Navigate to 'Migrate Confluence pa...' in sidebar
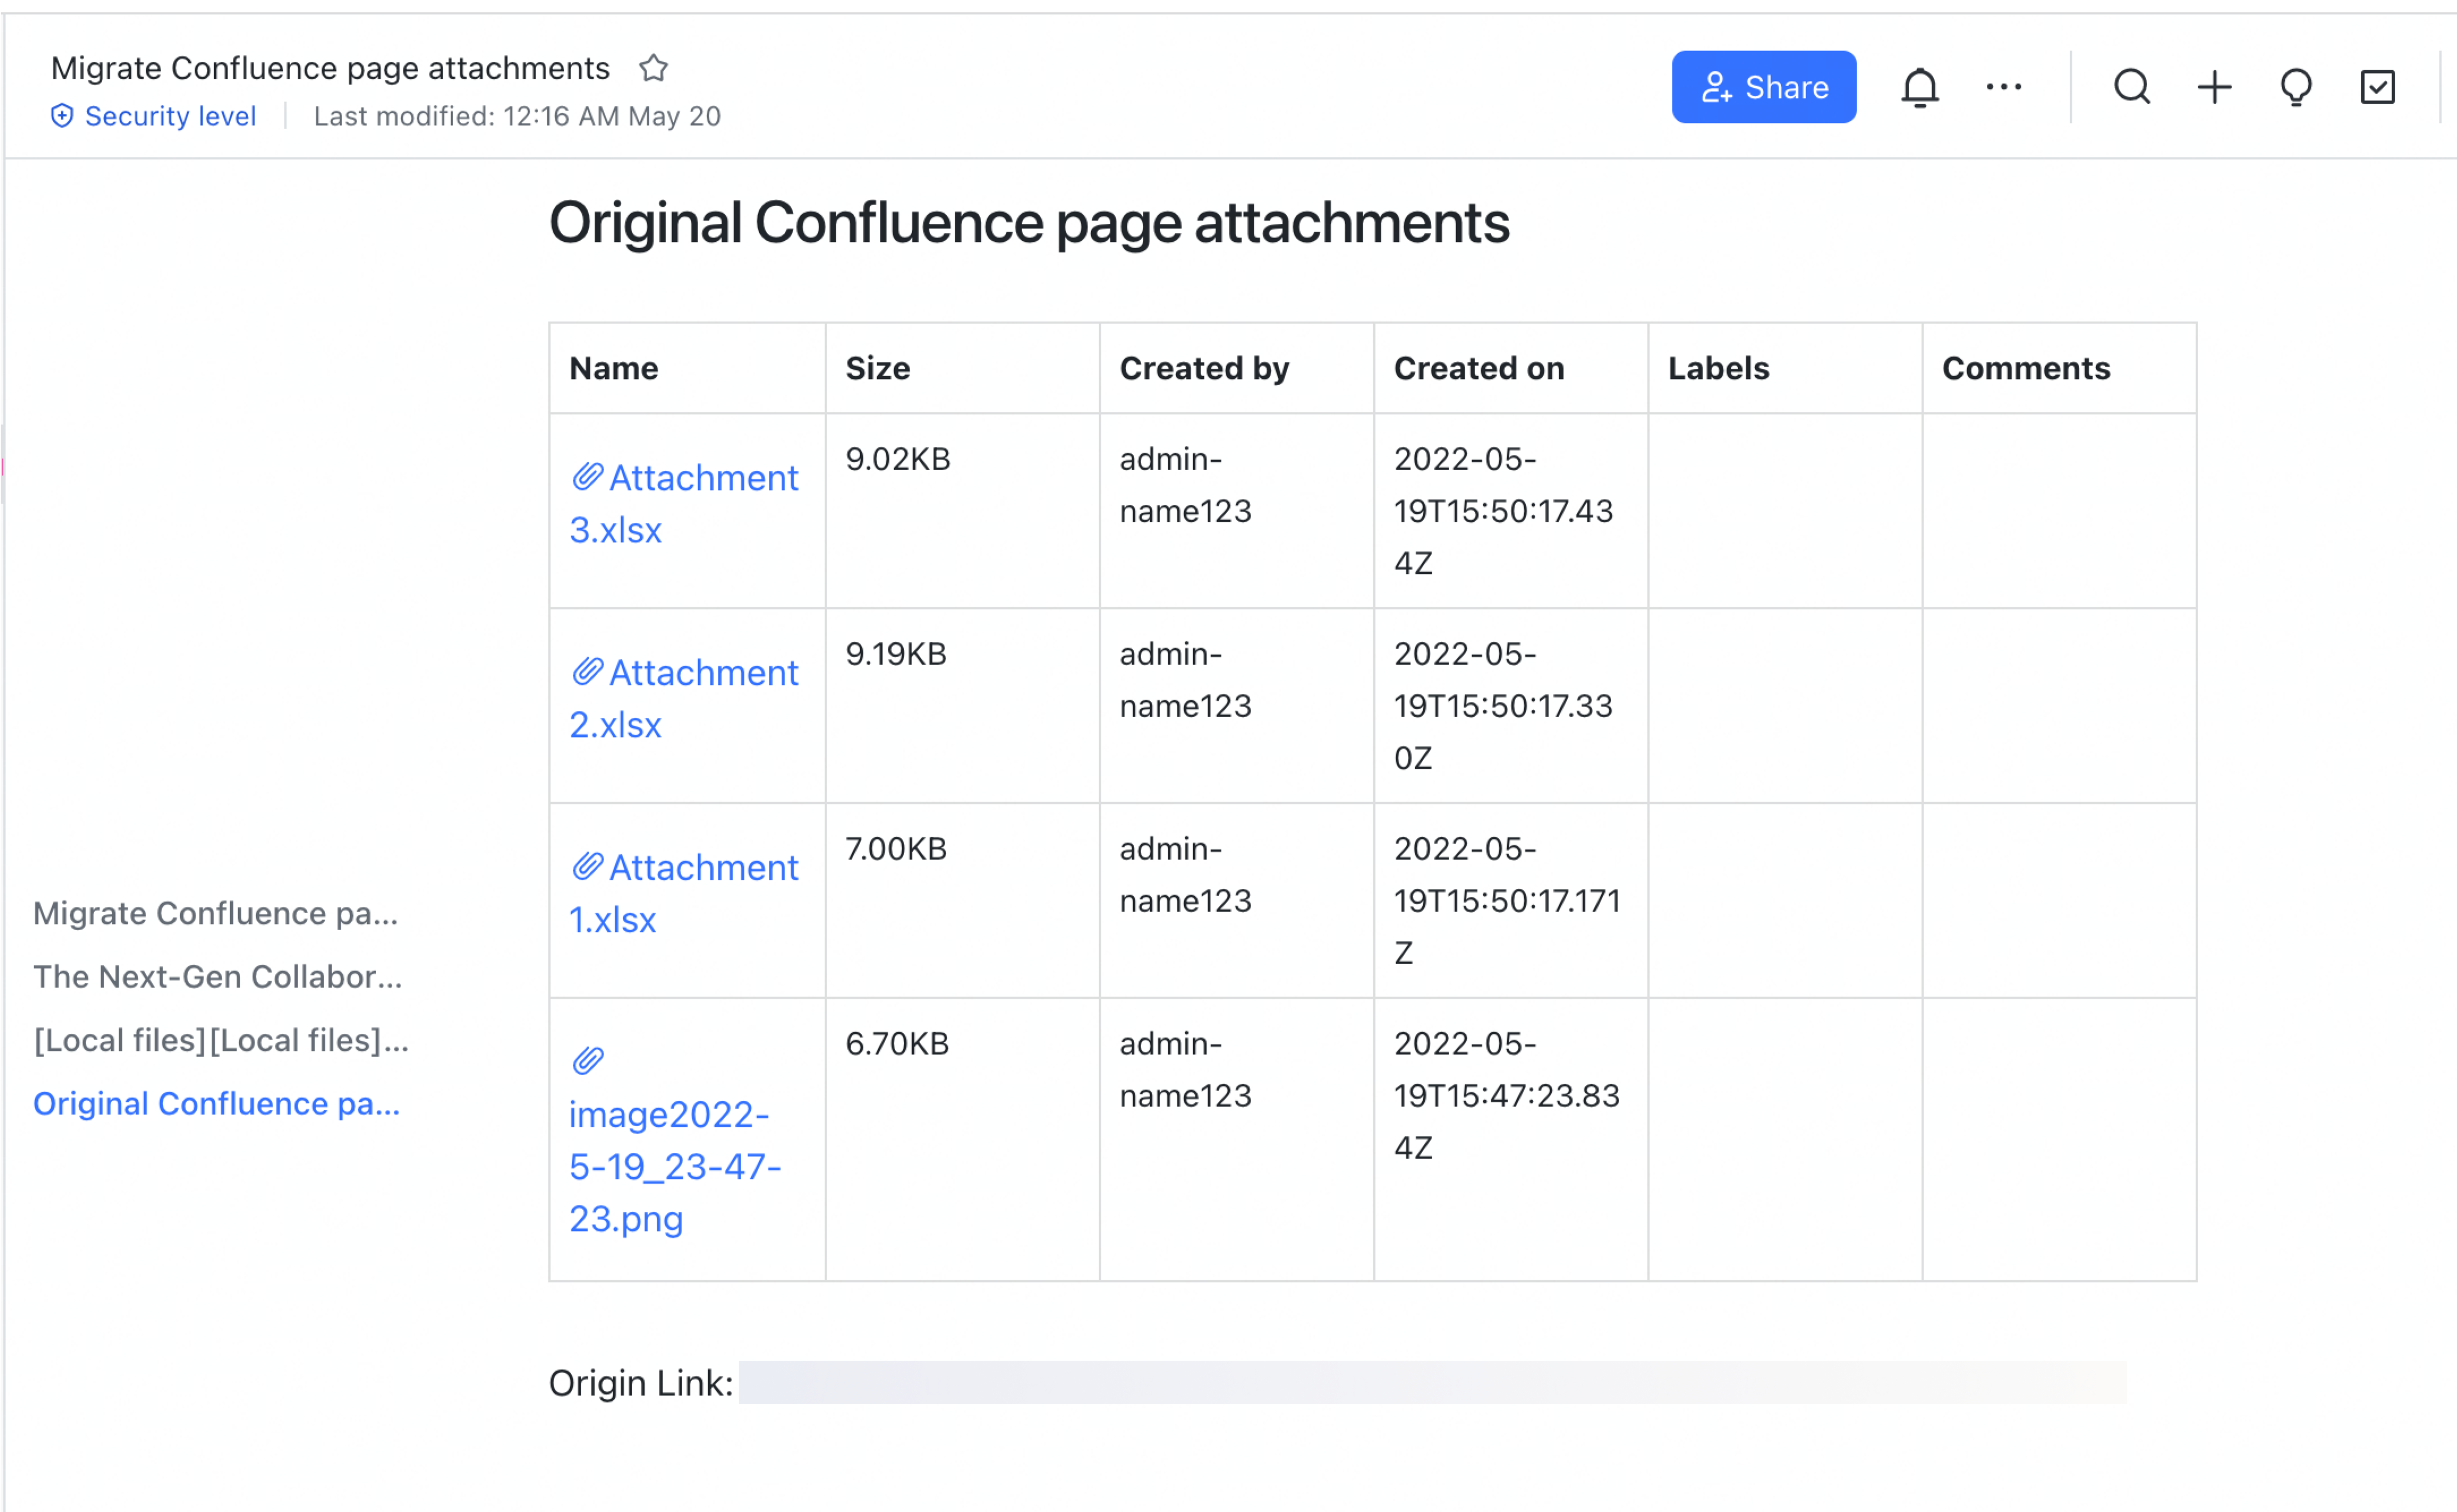The width and height of the screenshot is (2457, 1512). 215,913
